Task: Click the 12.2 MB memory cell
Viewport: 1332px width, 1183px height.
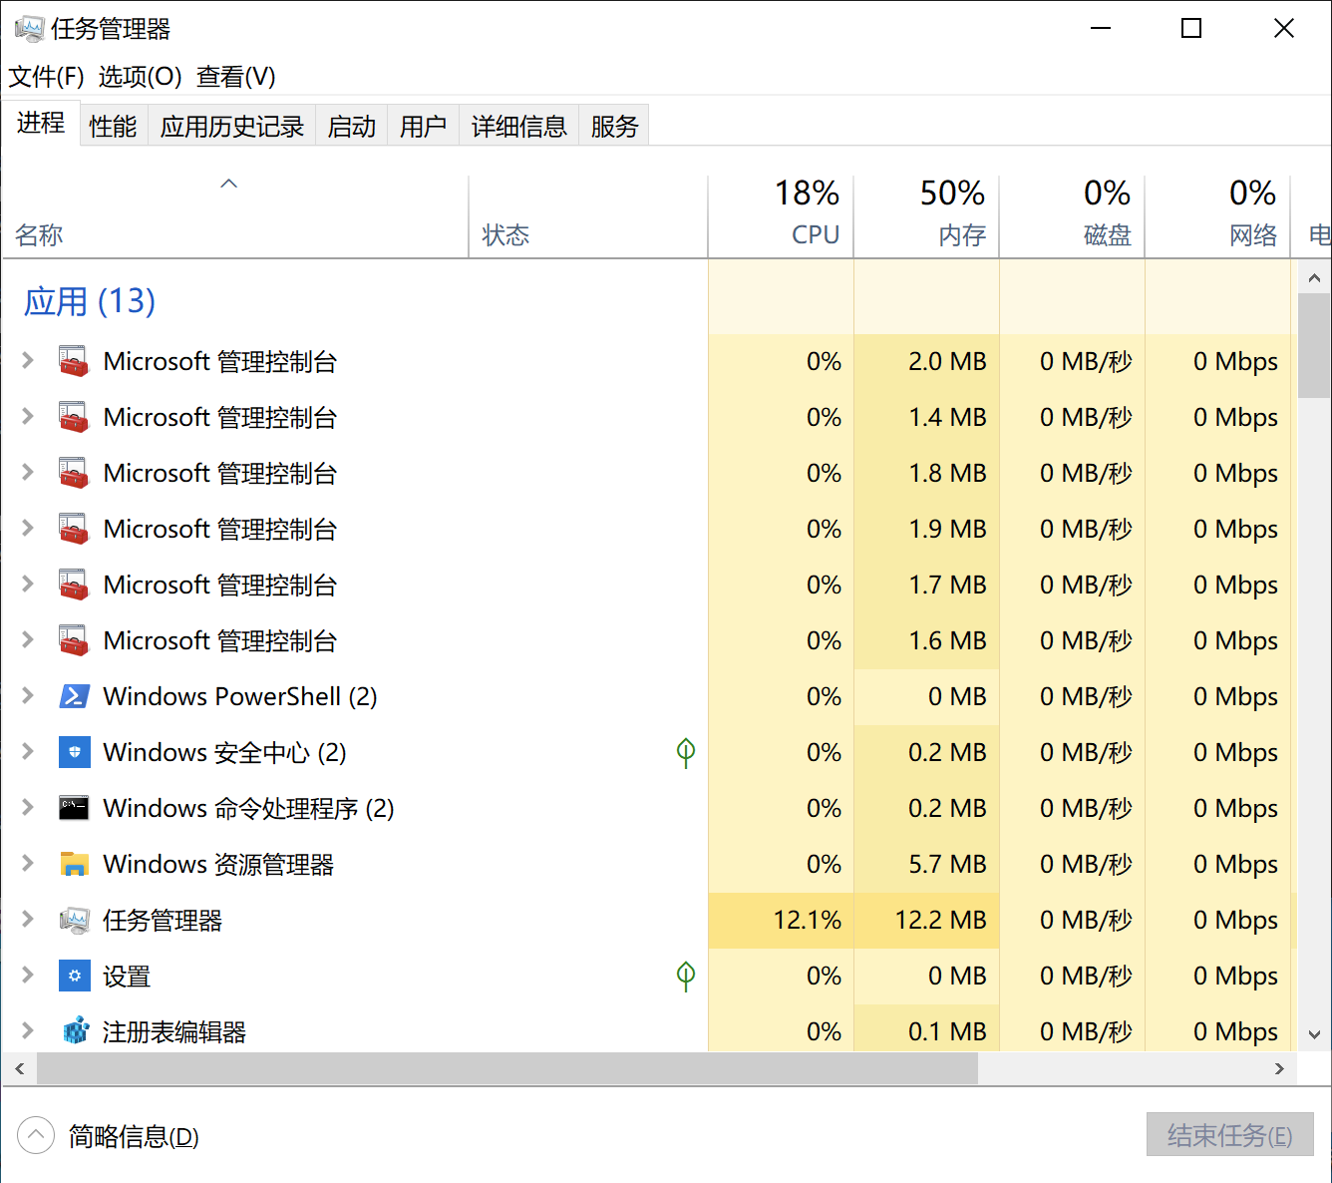Action: pos(926,920)
